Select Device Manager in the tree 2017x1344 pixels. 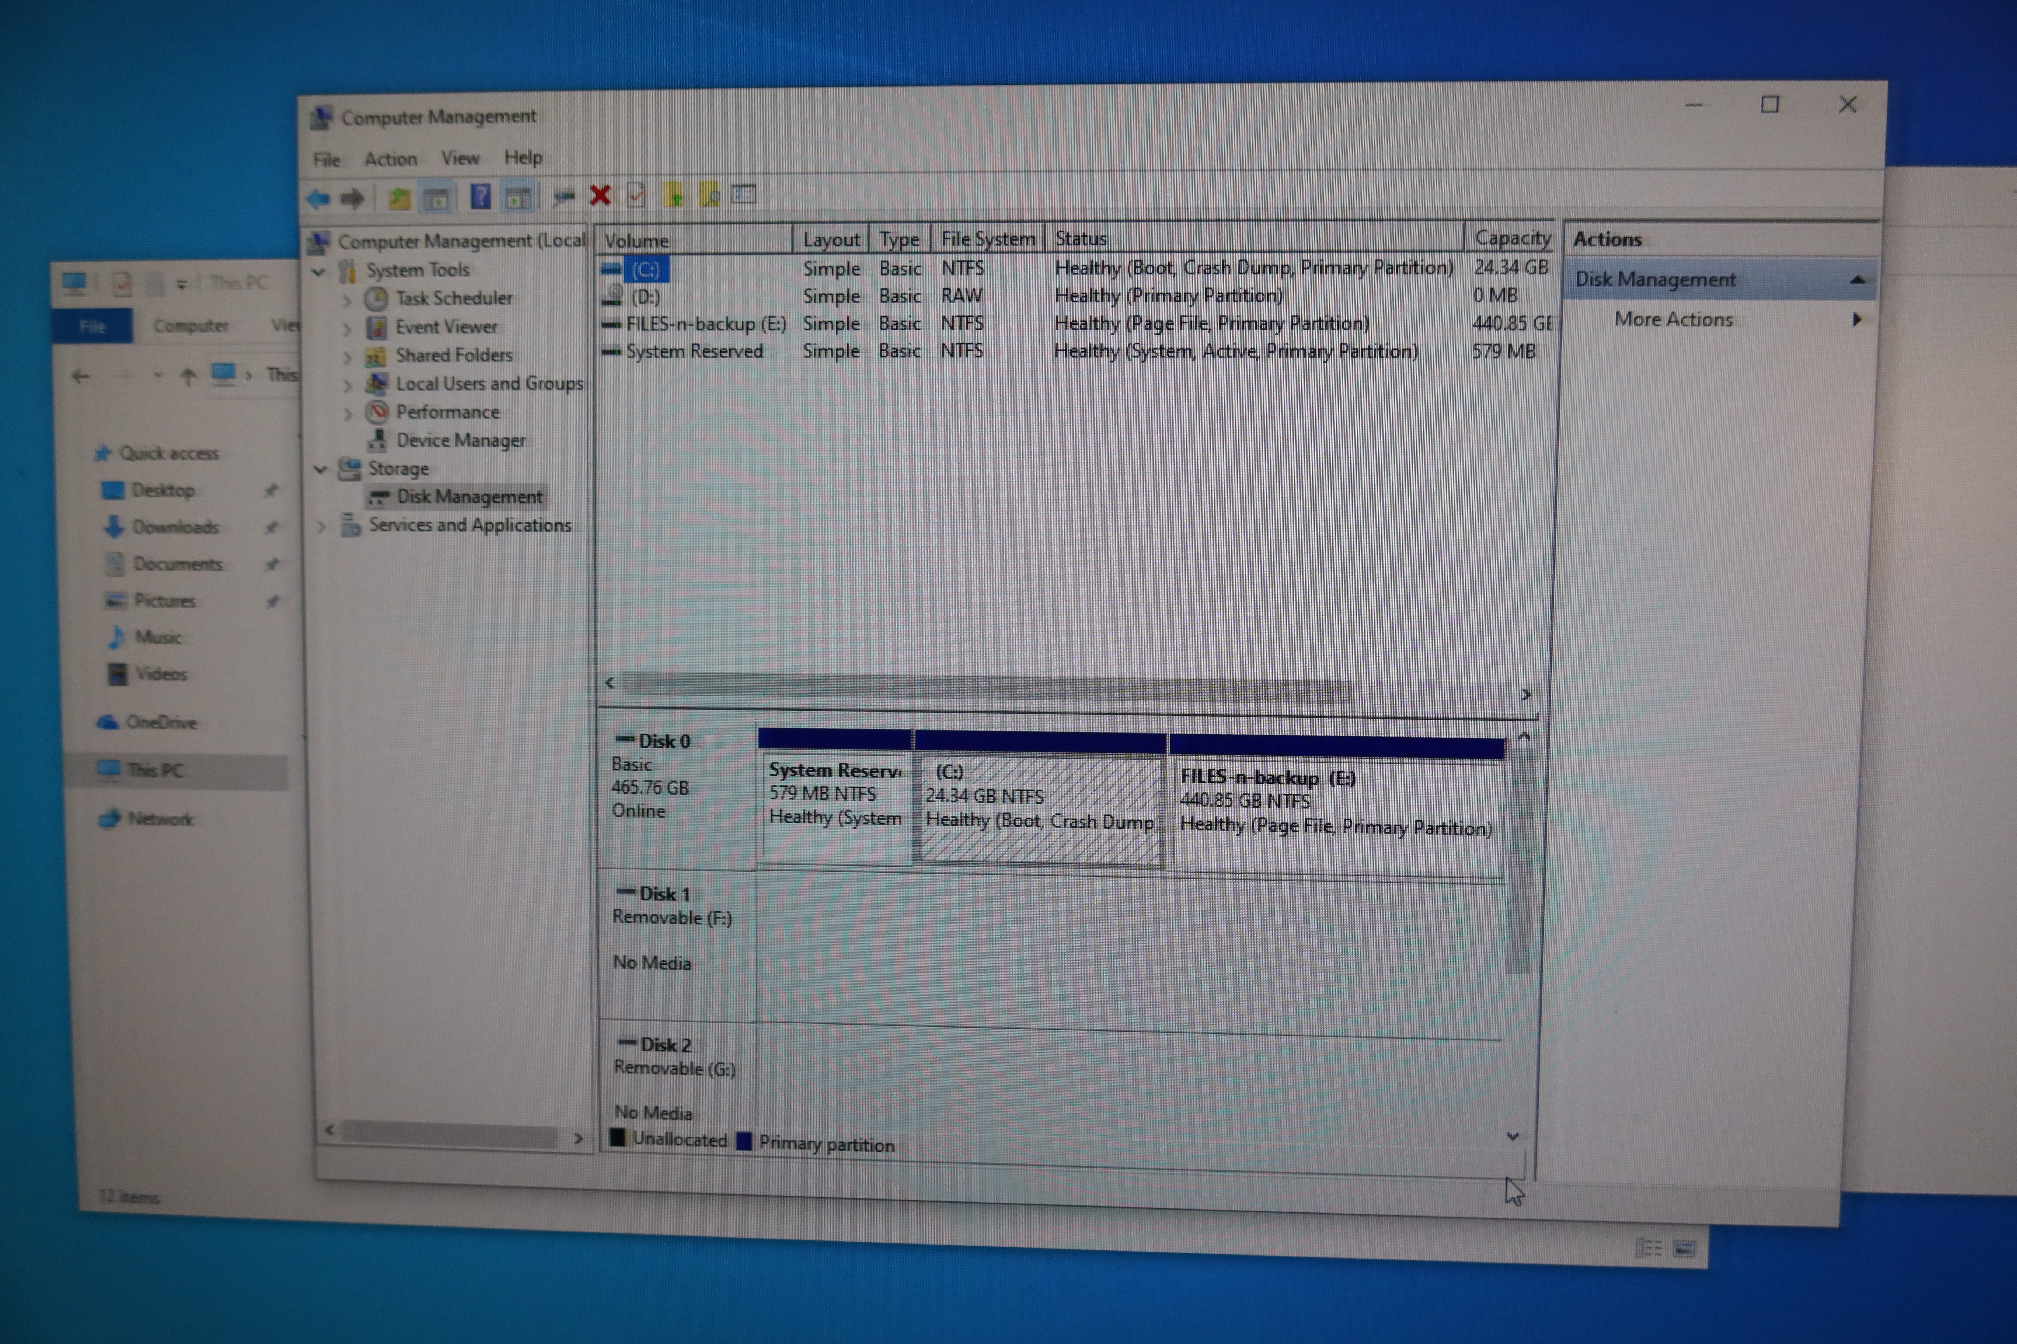[x=460, y=441]
